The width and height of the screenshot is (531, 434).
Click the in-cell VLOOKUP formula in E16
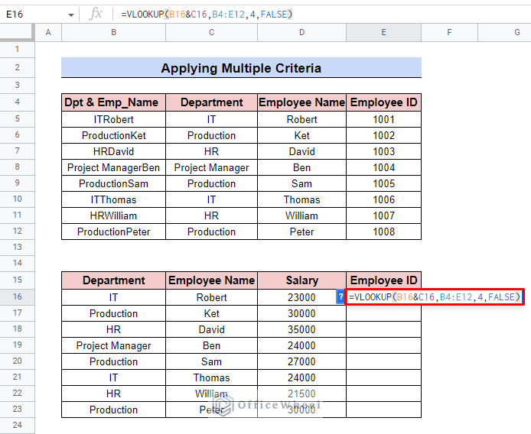point(435,297)
